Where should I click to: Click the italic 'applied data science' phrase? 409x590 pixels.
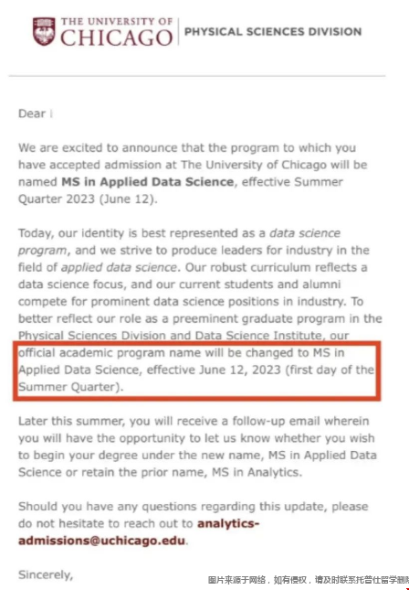click(119, 267)
